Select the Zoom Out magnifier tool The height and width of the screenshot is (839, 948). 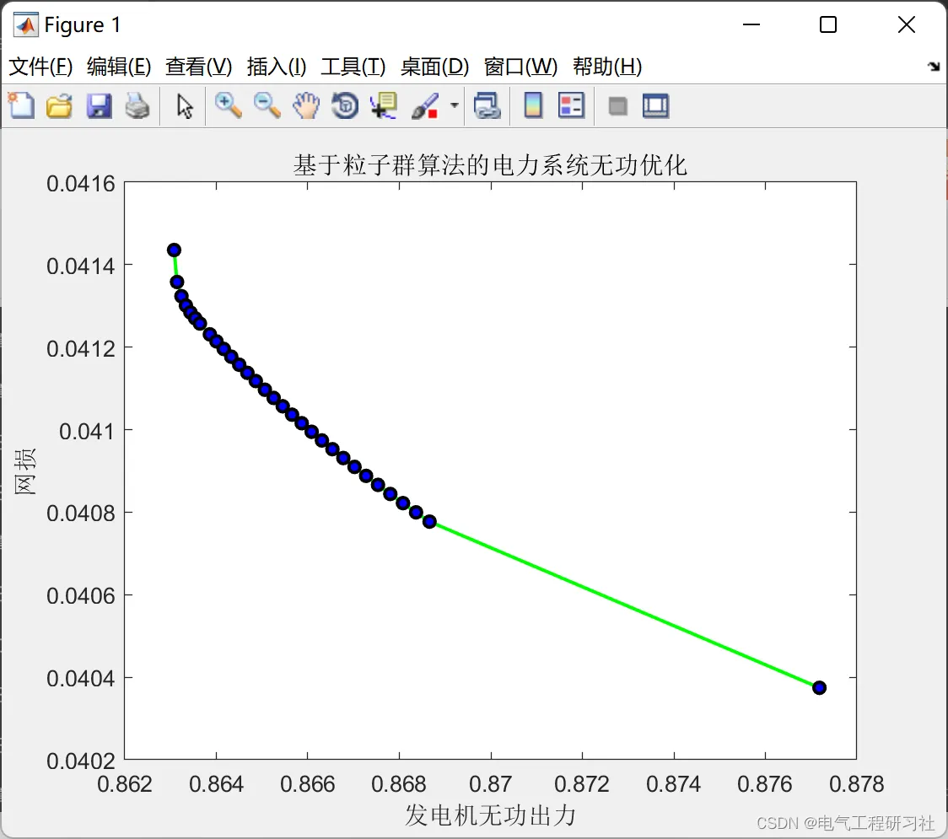267,105
